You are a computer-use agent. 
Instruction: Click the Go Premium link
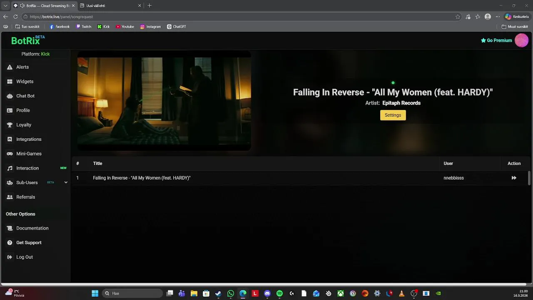click(x=496, y=40)
